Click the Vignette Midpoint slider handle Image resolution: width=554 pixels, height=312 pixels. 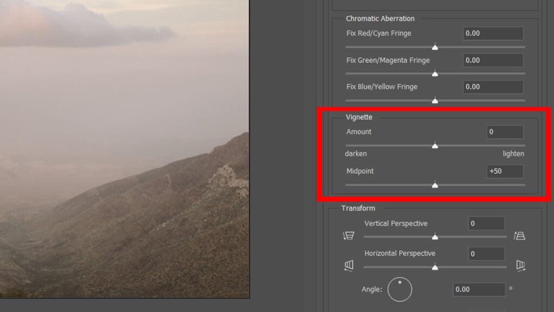(x=435, y=185)
